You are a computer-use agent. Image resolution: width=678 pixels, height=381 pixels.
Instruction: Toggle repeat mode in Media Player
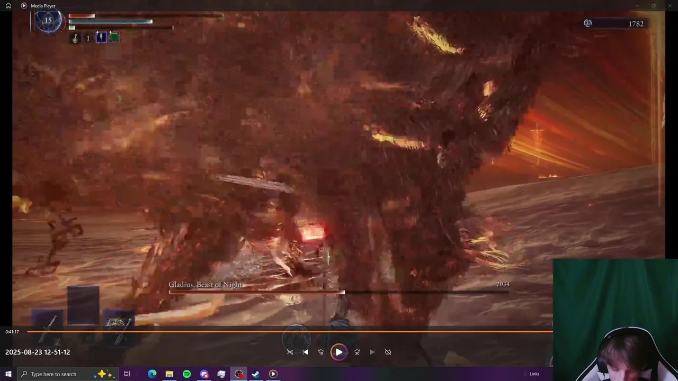(388, 352)
